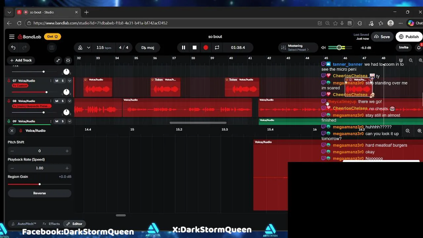Click the Get membership button
The height and width of the screenshot is (238, 423).
[x=53, y=37]
